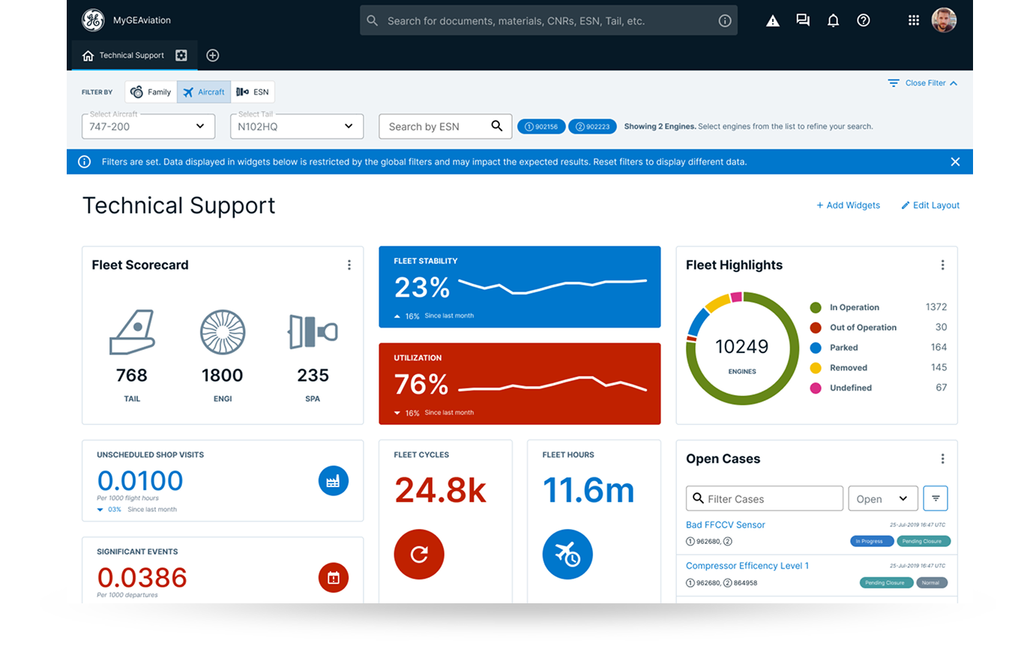The width and height of the screenshot is (1036, 646).
Task: Open the chat messages icon
Action: click(803, 21)
